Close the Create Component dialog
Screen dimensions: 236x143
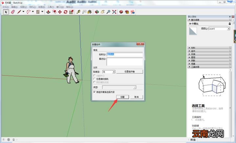[x=140, y=44]
